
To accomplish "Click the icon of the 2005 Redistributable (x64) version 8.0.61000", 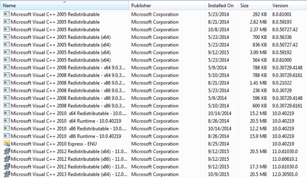I will [x=7, y=60].
